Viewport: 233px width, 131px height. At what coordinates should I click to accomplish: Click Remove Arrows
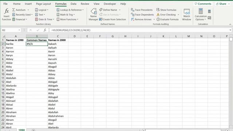(x=141, y=19)
